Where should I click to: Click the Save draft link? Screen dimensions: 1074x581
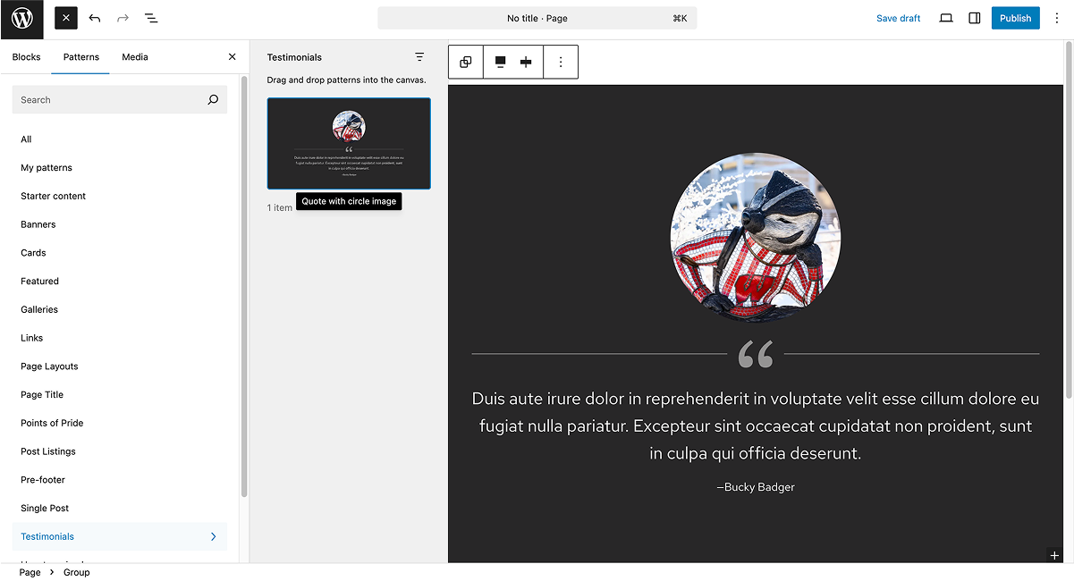[898, 18]
